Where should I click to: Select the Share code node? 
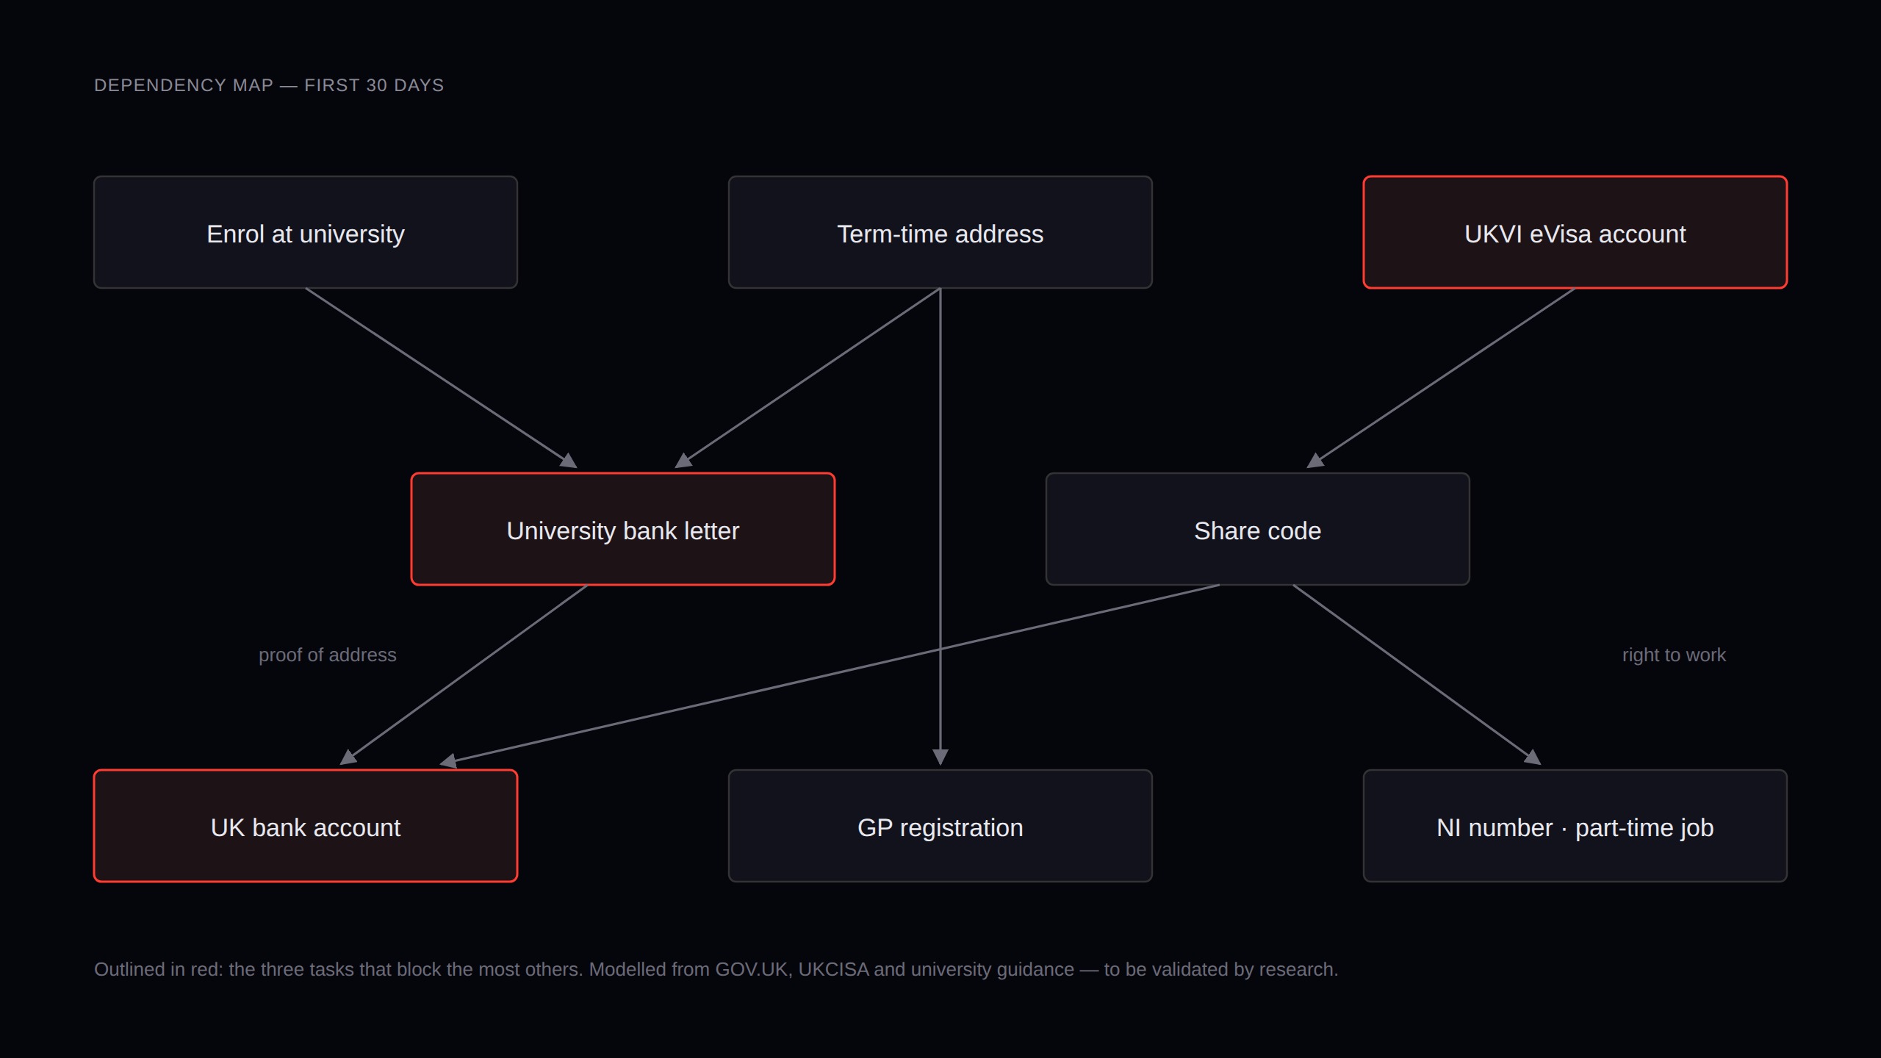[x=1258, y=529]
